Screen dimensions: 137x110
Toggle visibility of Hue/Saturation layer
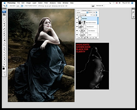pyautogui.click(x=77, y=26)
